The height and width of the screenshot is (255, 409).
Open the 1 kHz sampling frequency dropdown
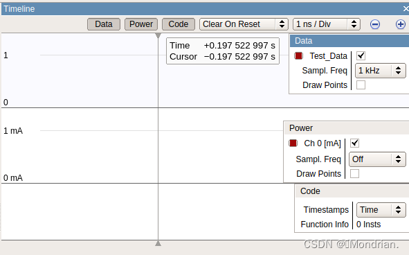[381, 71]
